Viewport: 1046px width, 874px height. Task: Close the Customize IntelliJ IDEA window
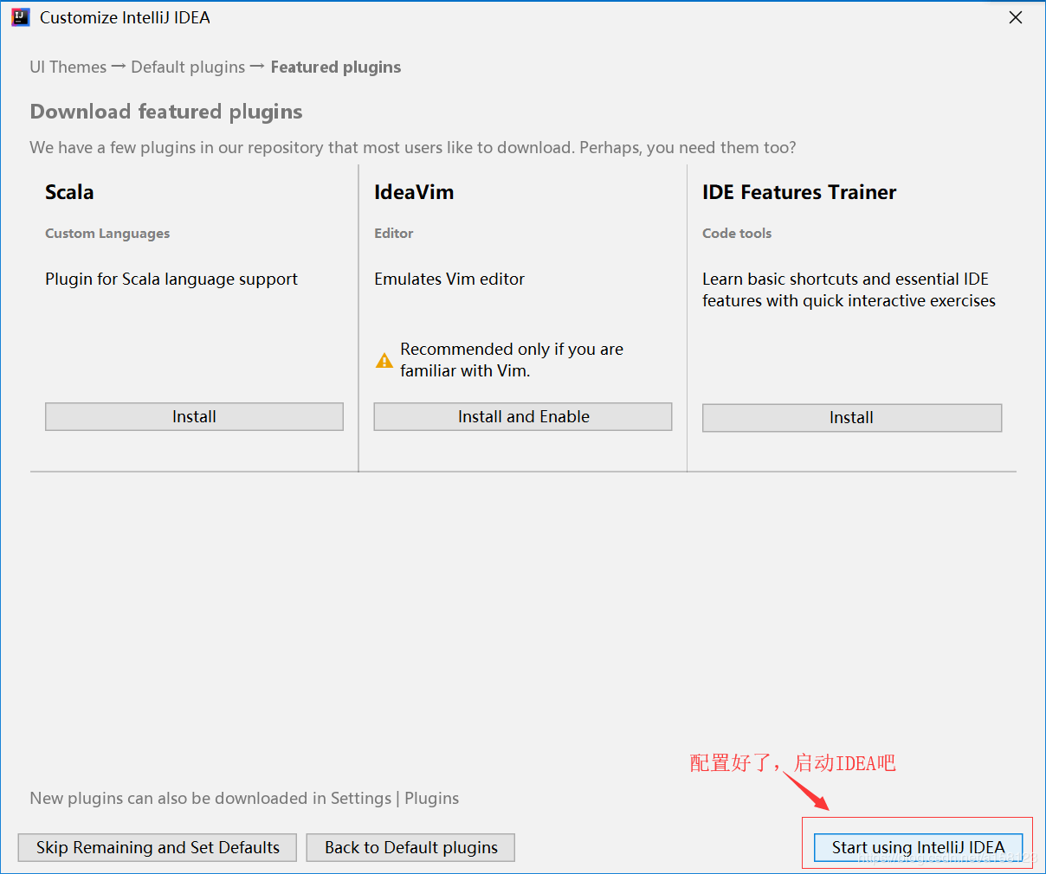click(1016, 17)
